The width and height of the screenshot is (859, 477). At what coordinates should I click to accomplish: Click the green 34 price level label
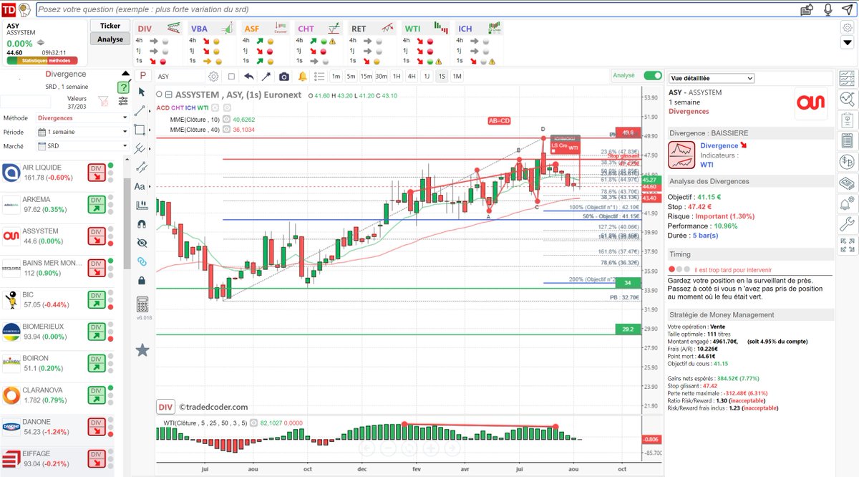tap(627, 282)
